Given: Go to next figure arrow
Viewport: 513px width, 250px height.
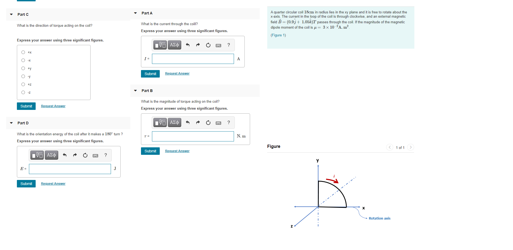Looking at the screenshot, I should 411,147.
